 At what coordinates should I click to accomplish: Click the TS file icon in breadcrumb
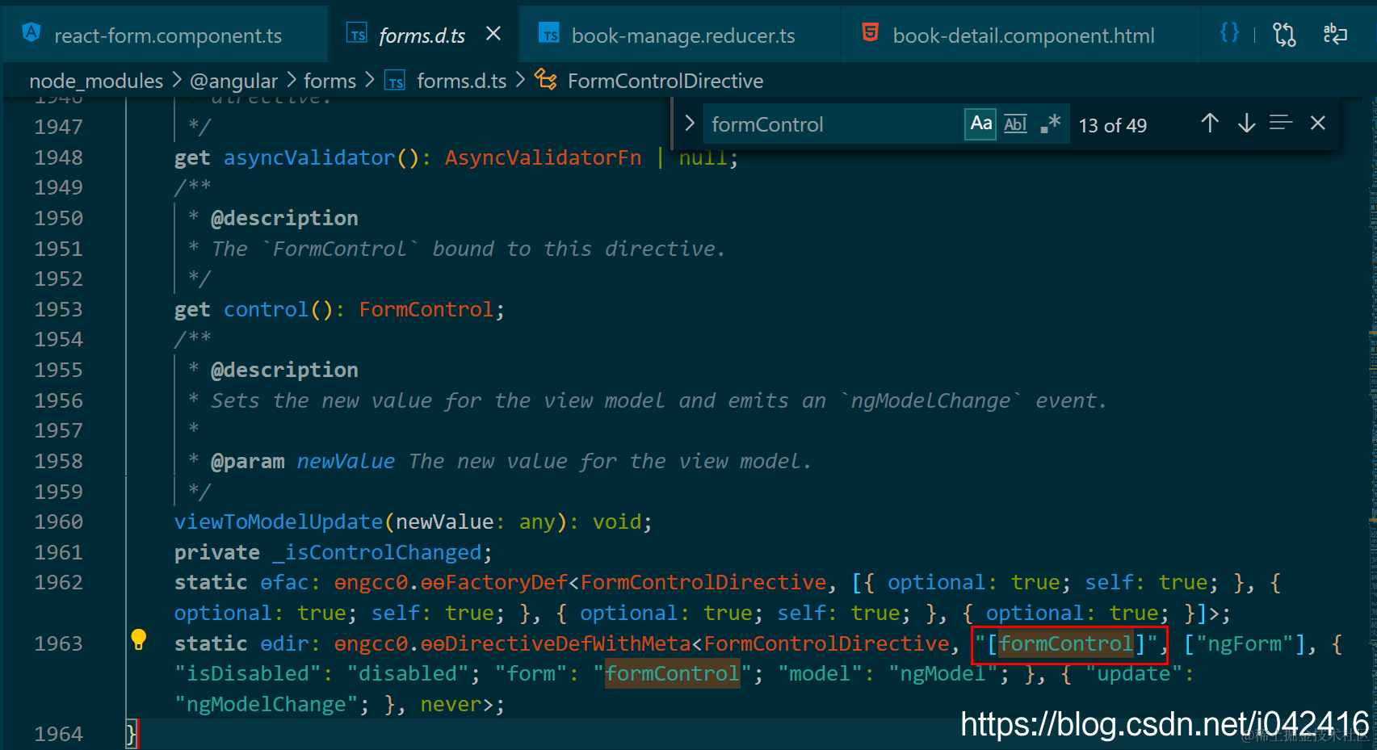click(x=395, y=82)
